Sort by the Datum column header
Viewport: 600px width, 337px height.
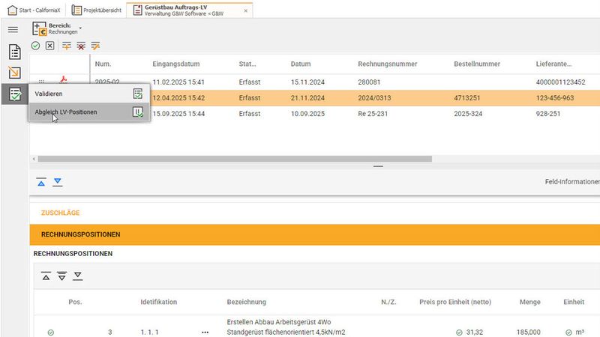(301, 64)
